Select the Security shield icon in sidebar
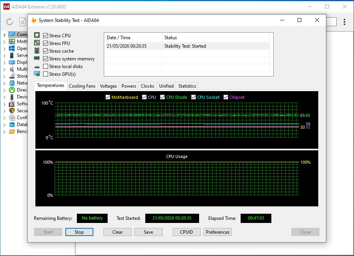Viewport: 354px width, 256px height. pyautogui.click(x=12, y=111)
